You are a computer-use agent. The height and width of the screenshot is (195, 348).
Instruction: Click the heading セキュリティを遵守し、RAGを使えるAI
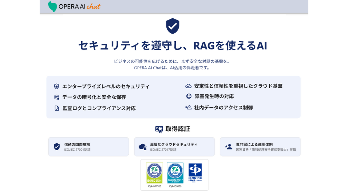tap(173, 46)
